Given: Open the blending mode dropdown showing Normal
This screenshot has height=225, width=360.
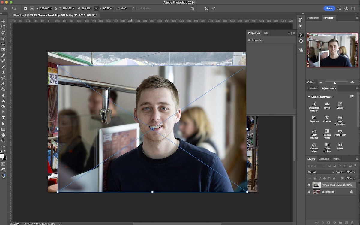Looking at the screenshot, I should tap(320, 172).
